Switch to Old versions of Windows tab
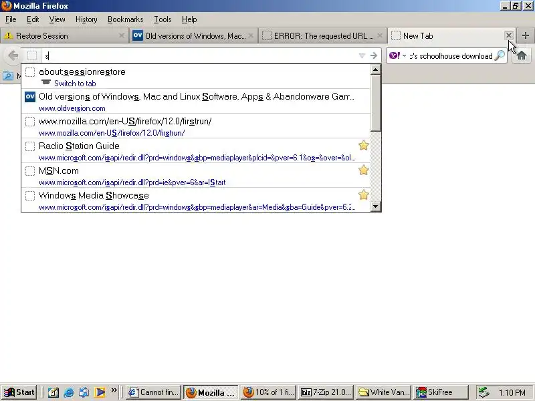The image size is (535, 401). pos(193,35)
